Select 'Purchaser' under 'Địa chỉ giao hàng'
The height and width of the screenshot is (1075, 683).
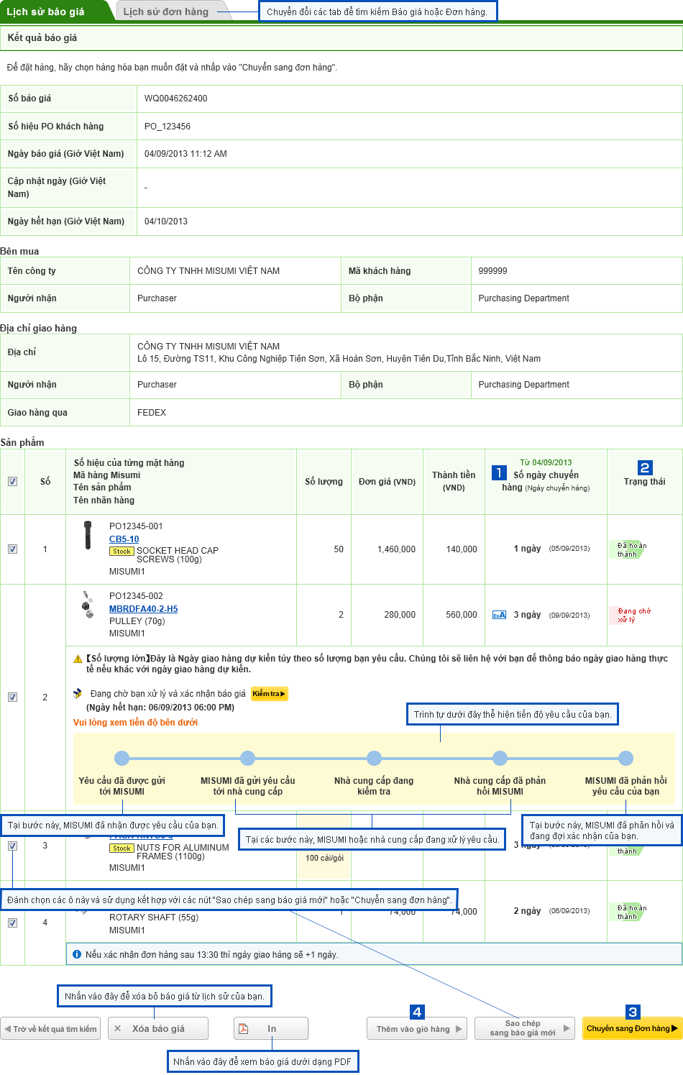(157, 385)
